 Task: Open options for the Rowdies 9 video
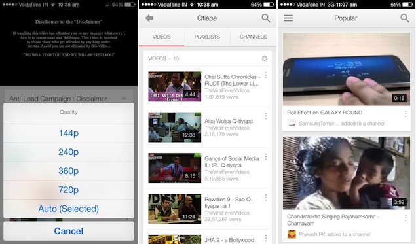(266, 198)
